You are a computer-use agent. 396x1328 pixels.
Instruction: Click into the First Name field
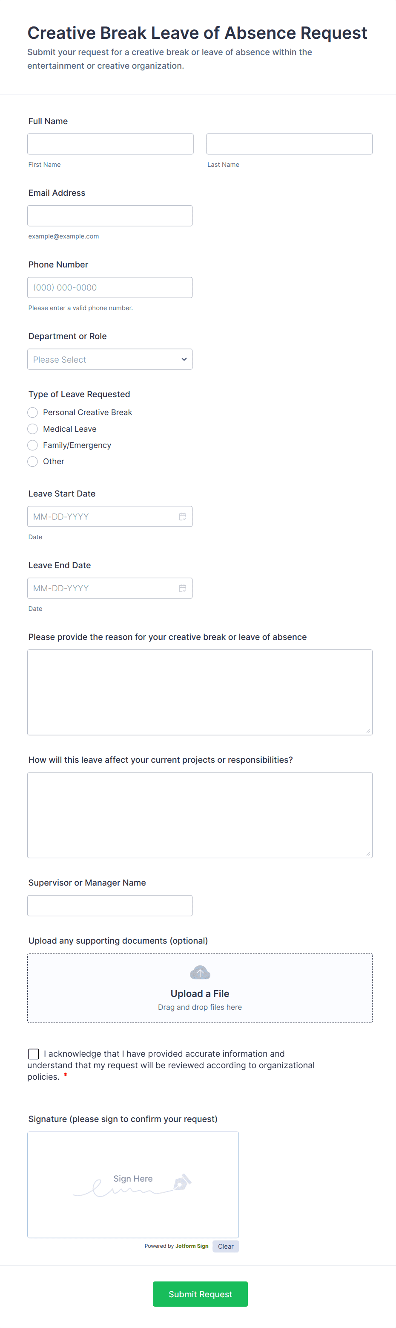tap(110, 144)
